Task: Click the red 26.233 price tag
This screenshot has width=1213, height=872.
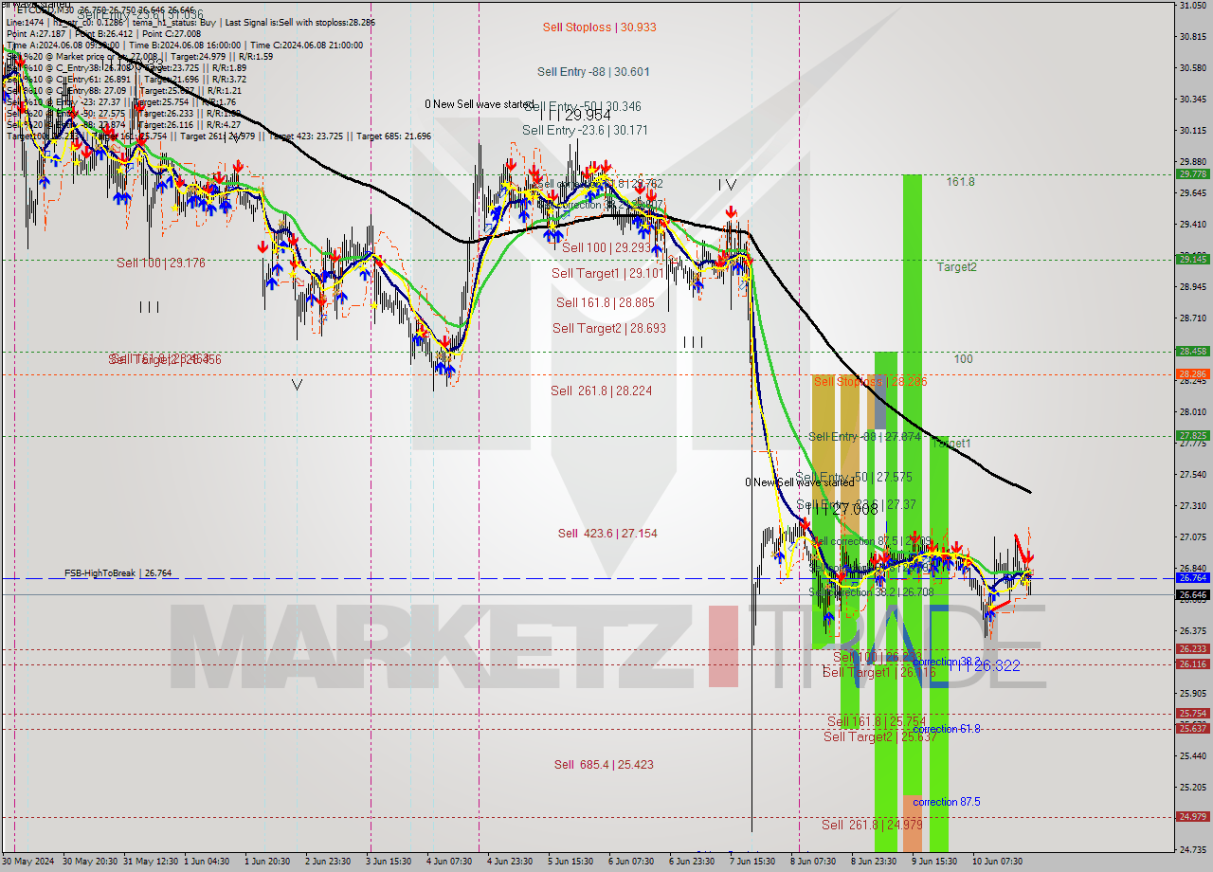Action: [1192, 649]
